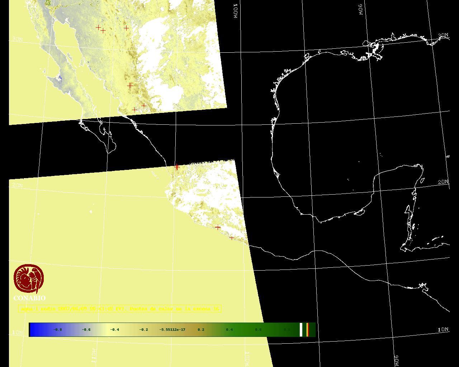Click the 0.2 label on the color scale
The width and height of the screenshot is (459, 367).
pos(201,330)
